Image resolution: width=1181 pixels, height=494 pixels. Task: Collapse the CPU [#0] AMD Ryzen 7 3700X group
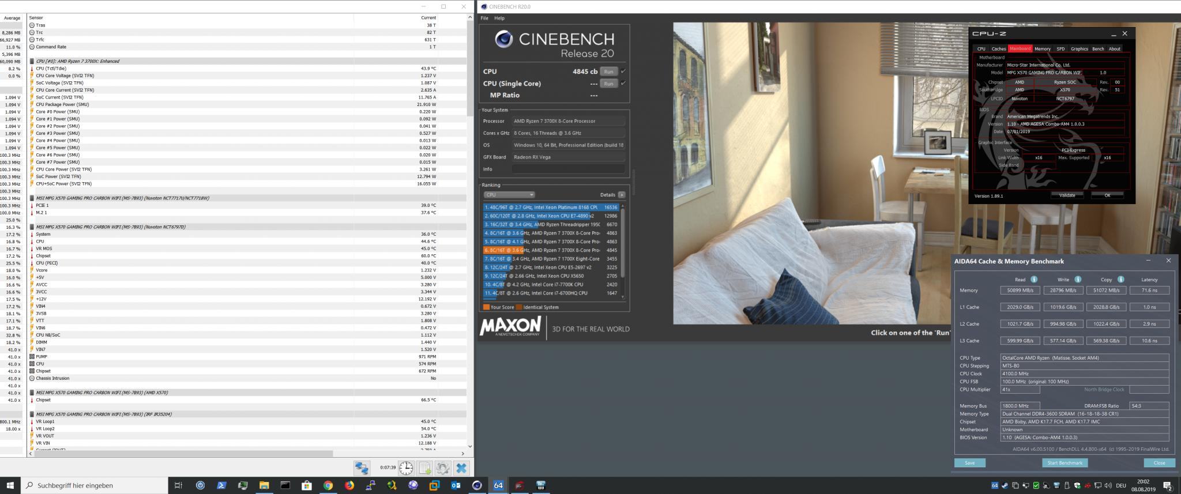click(x=32, y=61)
